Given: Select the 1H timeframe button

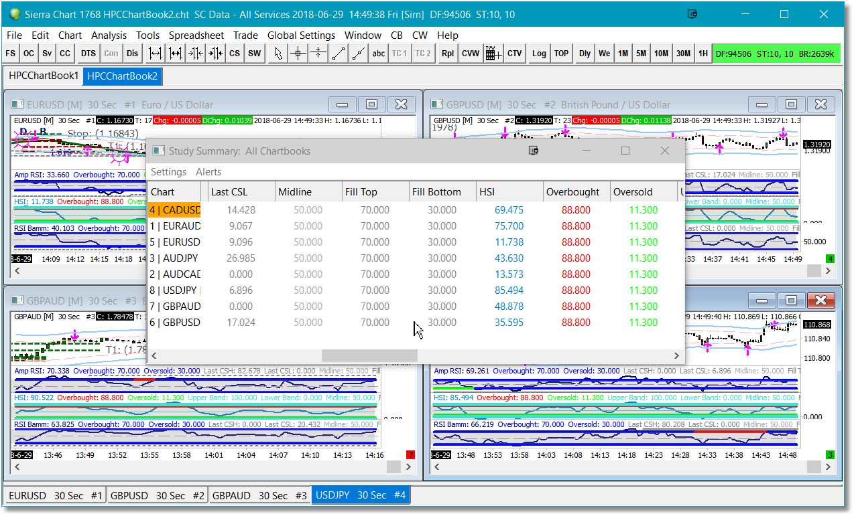Looking at the screenshot, I should tap(703, 54).
